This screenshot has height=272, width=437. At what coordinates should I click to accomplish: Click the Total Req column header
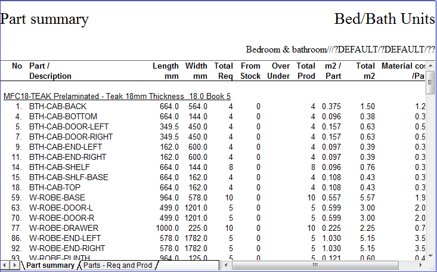(x=224, y=71)
